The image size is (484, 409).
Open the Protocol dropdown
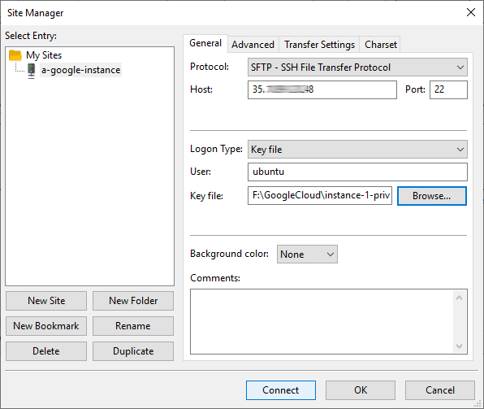357,67
